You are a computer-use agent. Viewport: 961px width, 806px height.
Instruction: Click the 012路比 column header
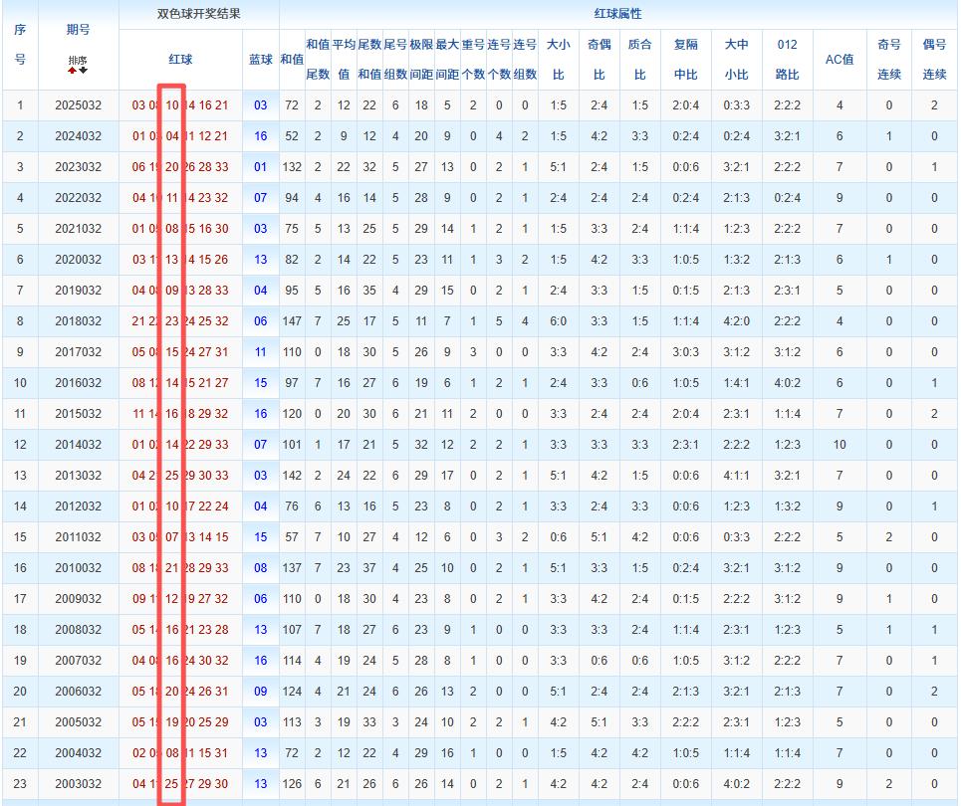pyautogui.click(x=787, y=60)
